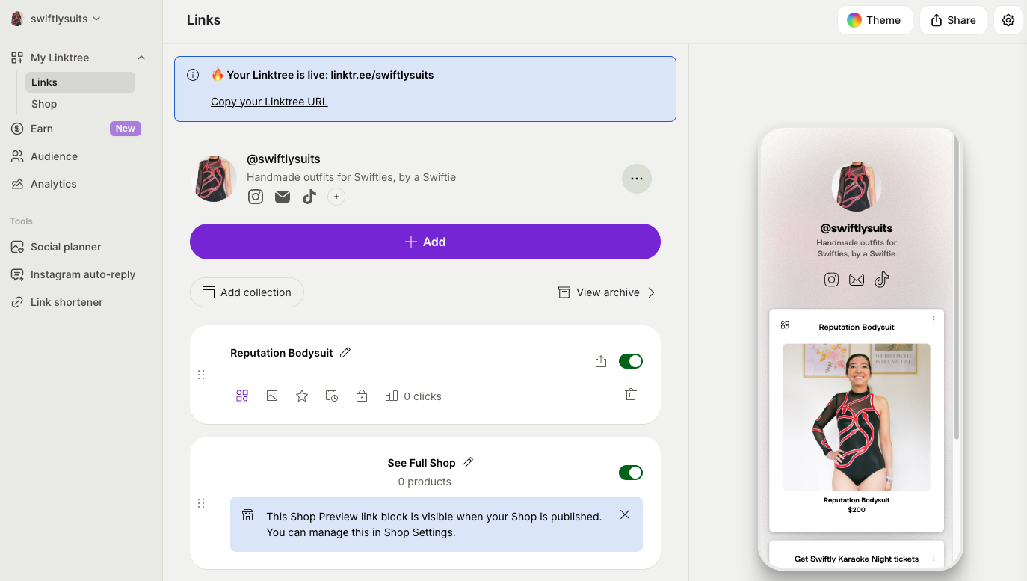Disable the Reputation Bodysuit link toggle

630,361
